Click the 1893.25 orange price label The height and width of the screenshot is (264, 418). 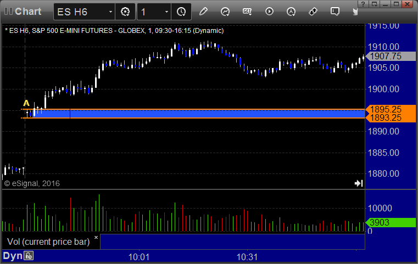tap(391, 118)
